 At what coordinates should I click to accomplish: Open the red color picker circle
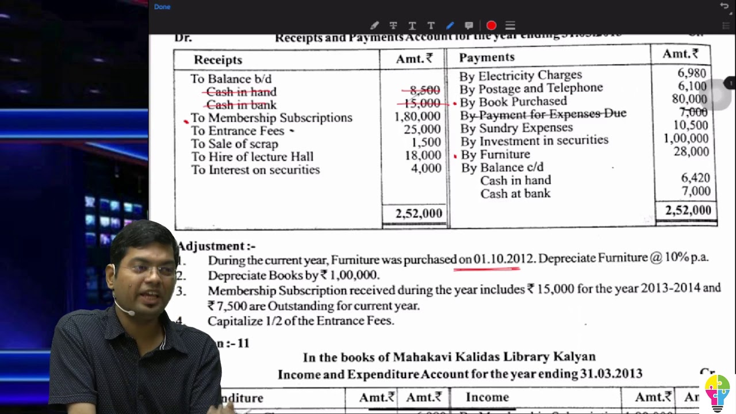point(491,25)
